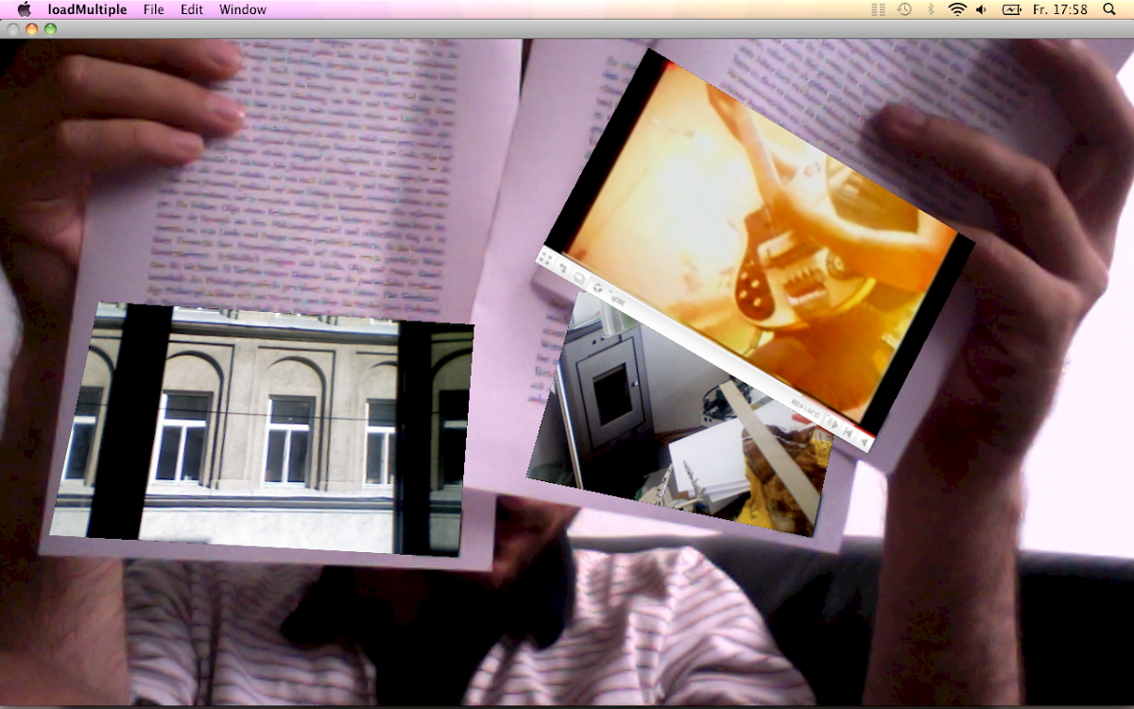
Task: Click the volume speaker icon
Action: [982, 9]
